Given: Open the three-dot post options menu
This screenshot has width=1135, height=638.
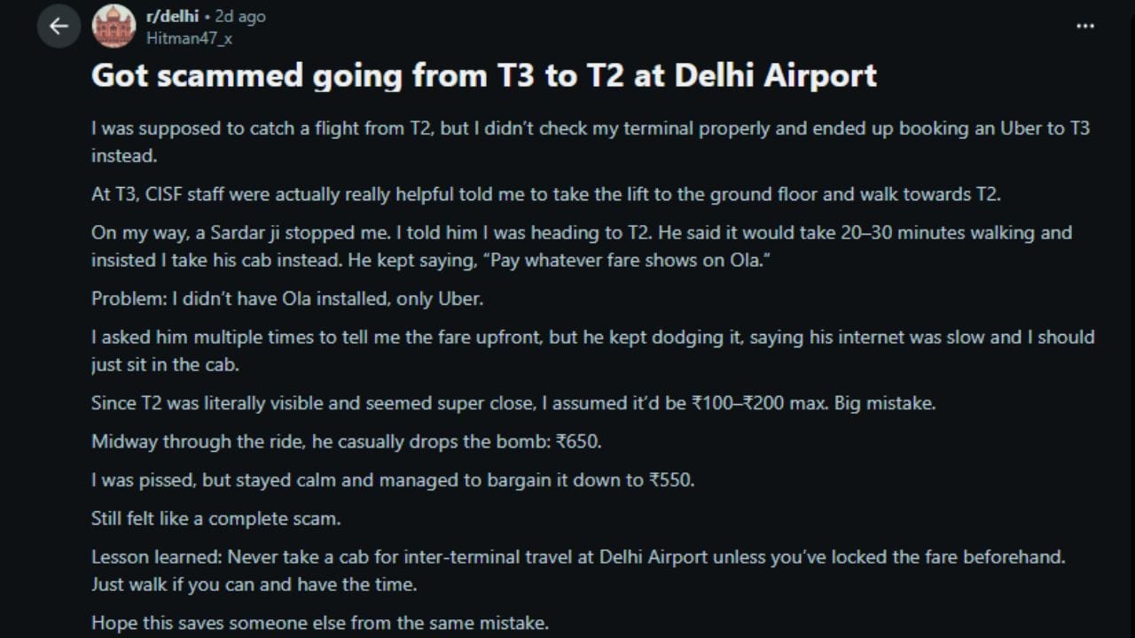Looking at the screenshot, I should tap(1084, 27).
